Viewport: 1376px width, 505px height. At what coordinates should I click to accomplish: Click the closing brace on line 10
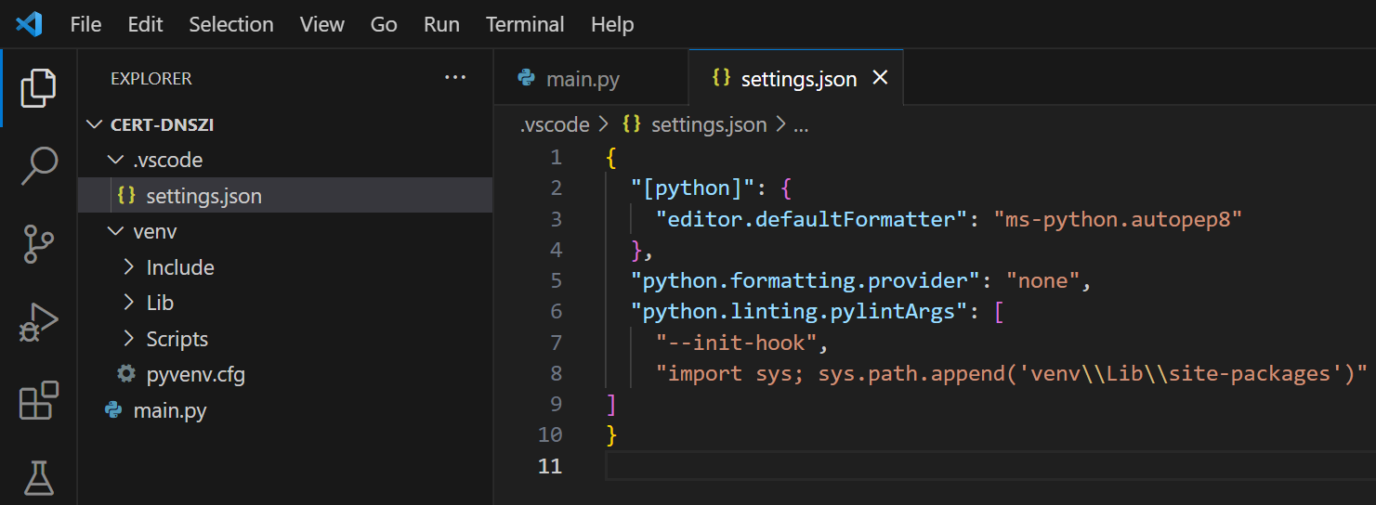(611, 435)
